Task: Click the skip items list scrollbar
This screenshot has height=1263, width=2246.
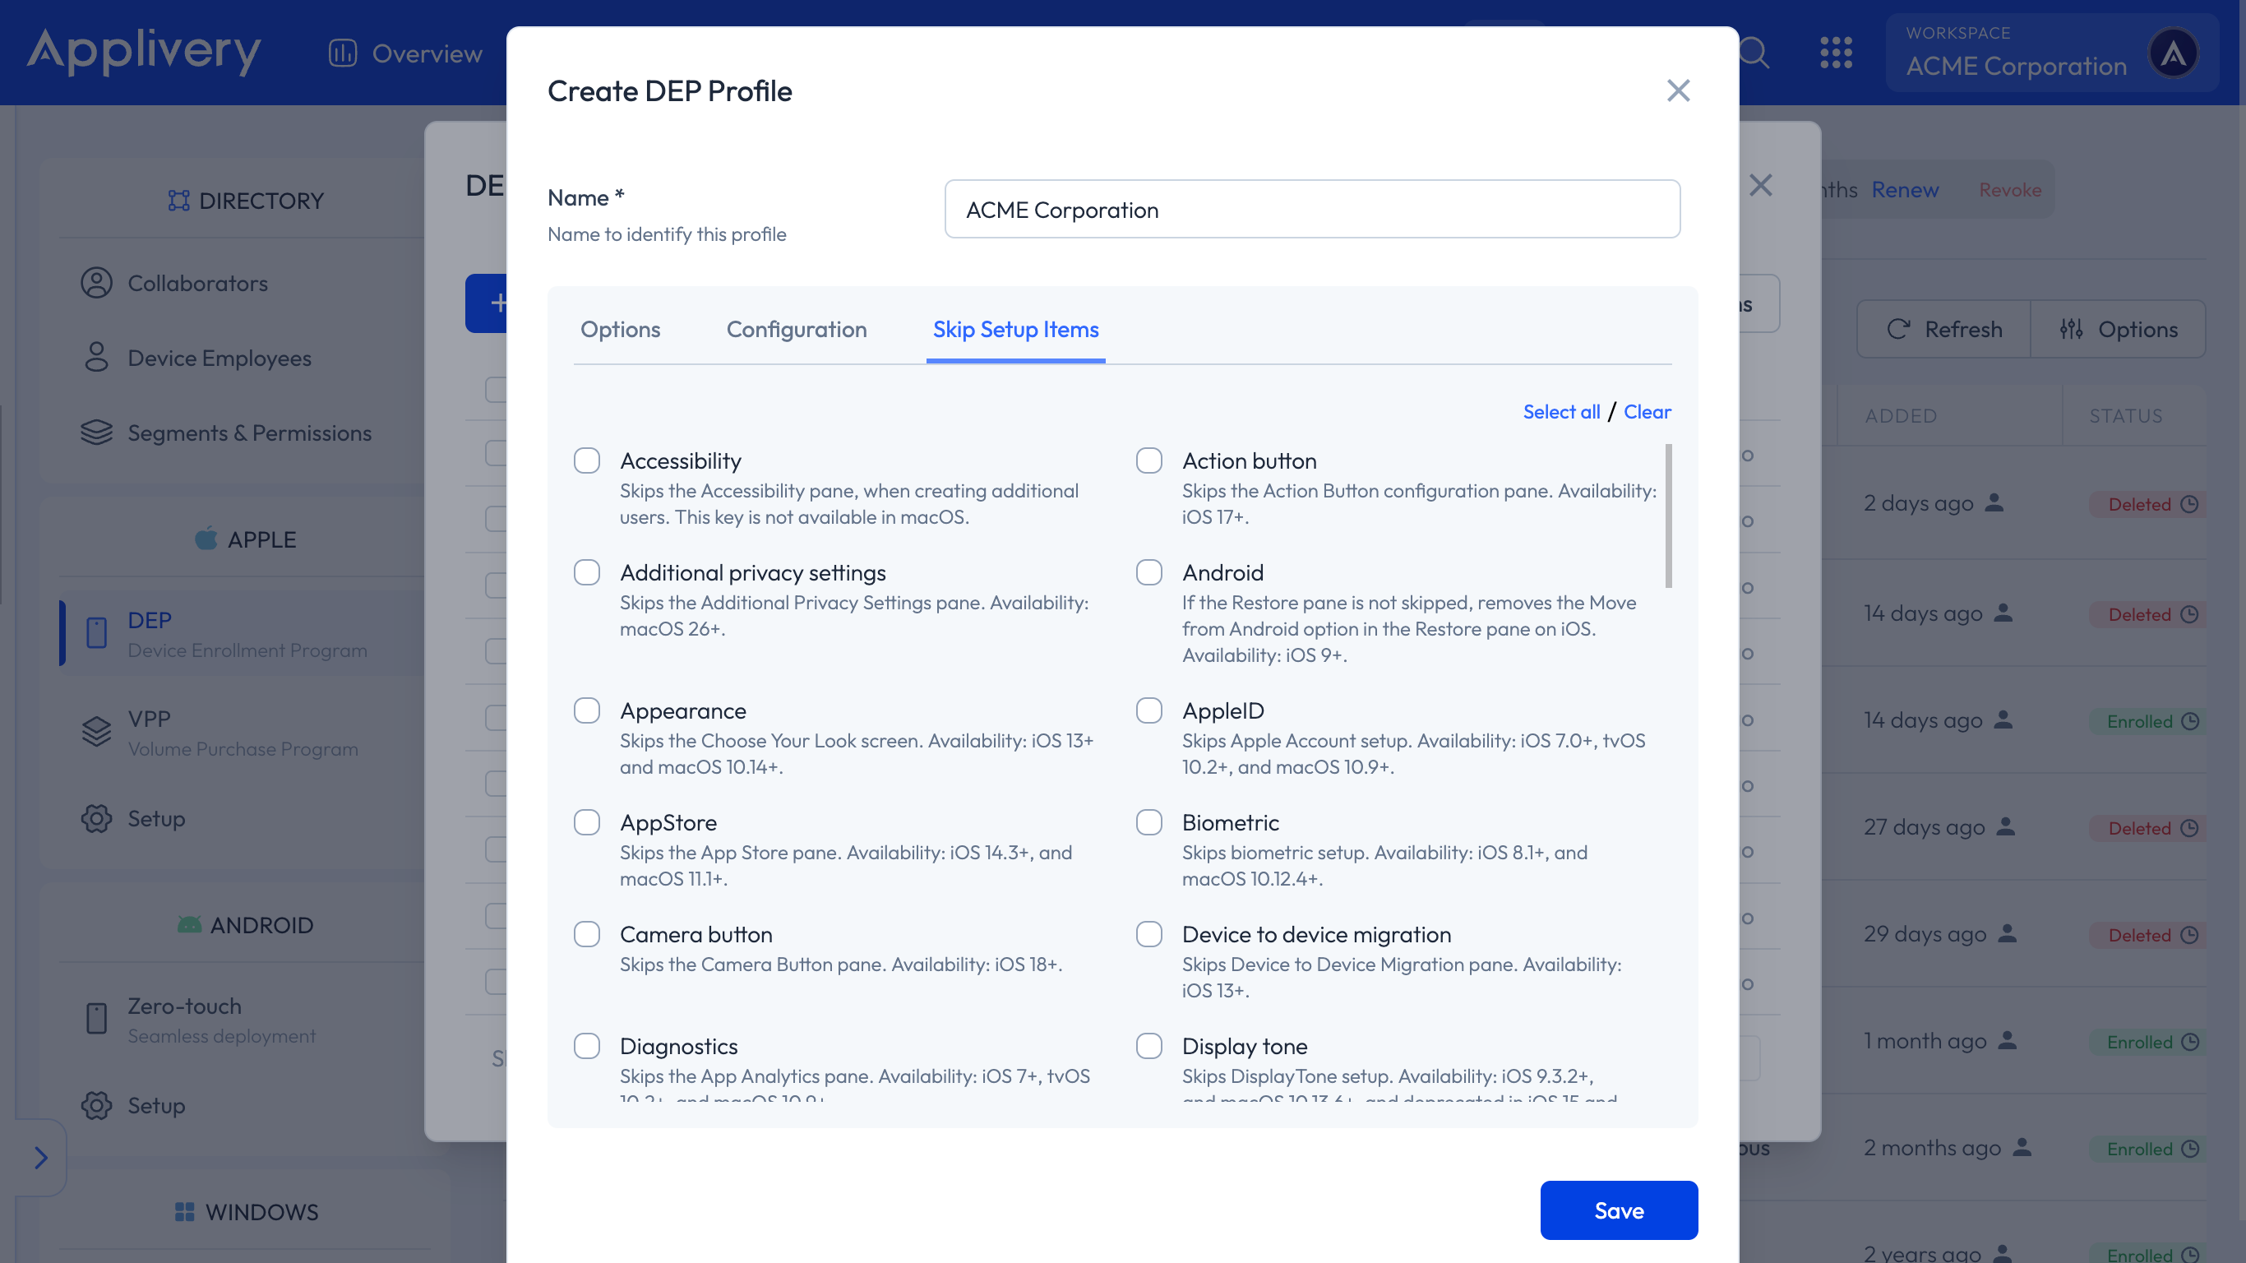Action: tap(1668, 516)
